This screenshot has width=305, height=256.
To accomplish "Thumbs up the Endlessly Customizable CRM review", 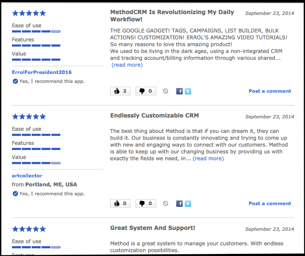I will pyautogui.click(x=120, y=203).
